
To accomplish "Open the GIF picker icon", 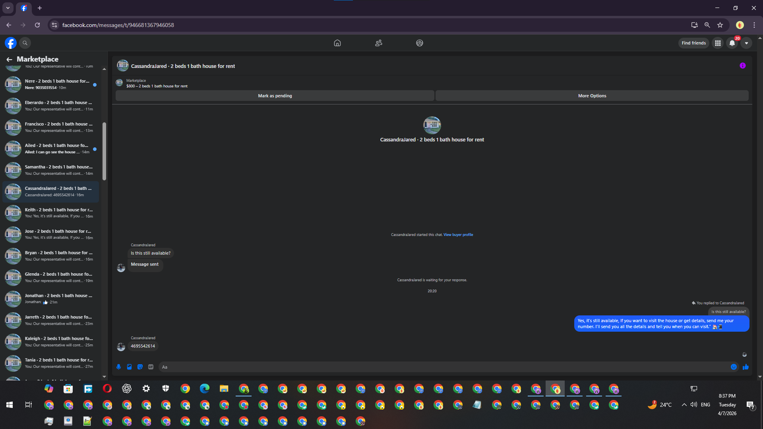I will tap(151, 367).
